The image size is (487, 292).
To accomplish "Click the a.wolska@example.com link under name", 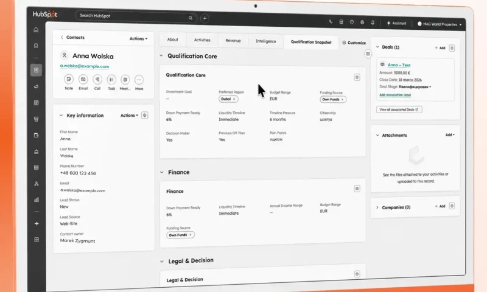I will (85, 66).
